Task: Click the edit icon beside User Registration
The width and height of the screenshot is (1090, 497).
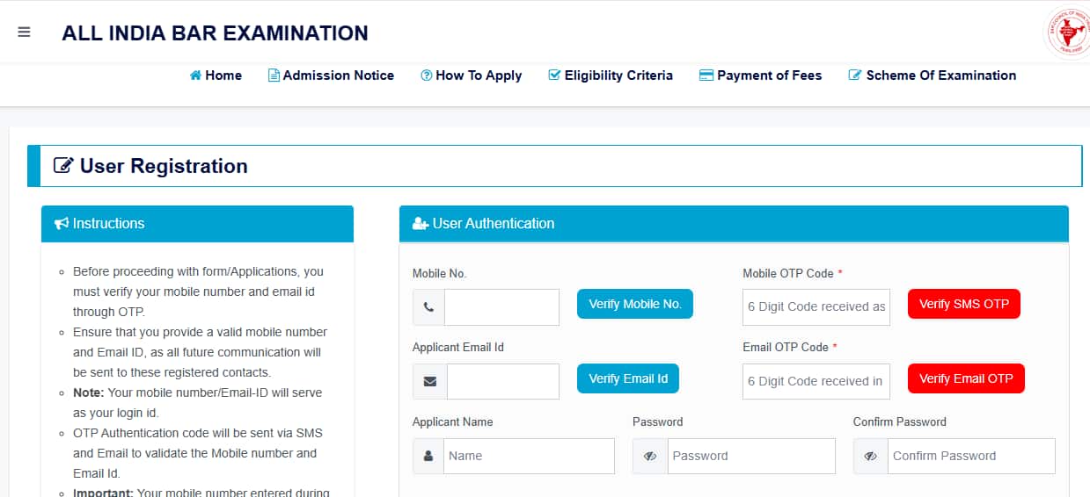Action: (x=63, y=166)
